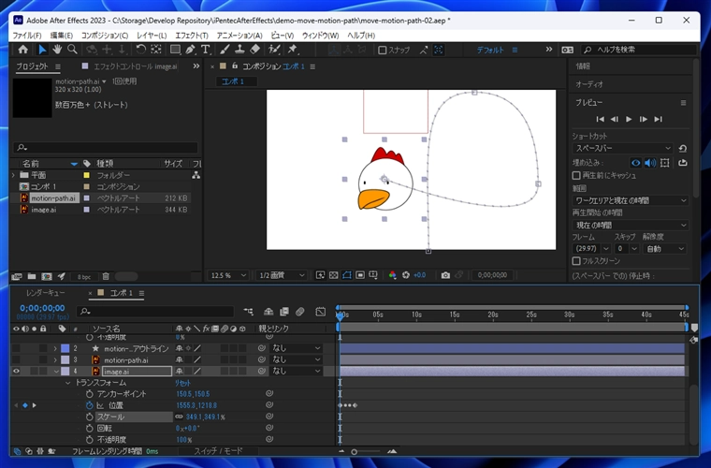Activate the Type (T) tool
Image resolution: width=711 pixels, height=468 pixels.
[206, 50]
